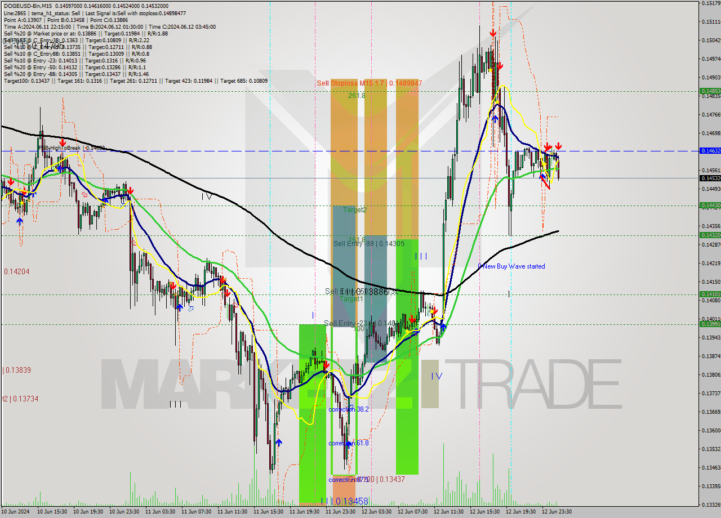Click the '11 Jun 15:30' time axis label
This screenshot has width=721, height=518.
[x=269, y=512]
